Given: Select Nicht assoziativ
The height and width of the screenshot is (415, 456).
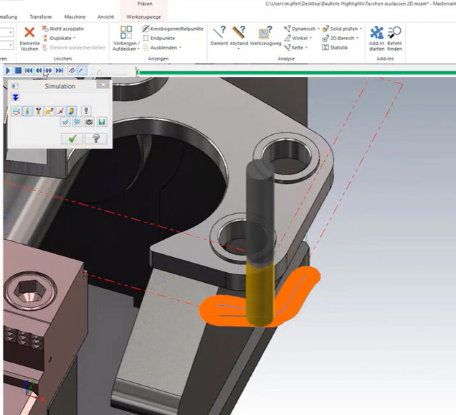Looking at the screenshot, I should [63, 29].
